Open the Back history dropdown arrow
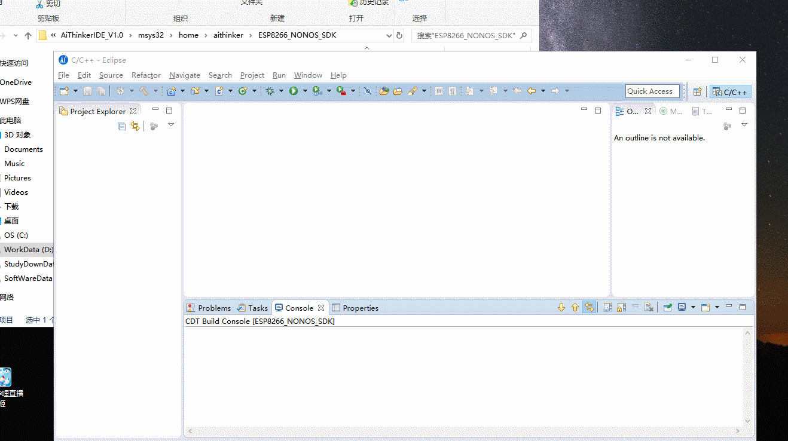The image size is (788, 441). coord(543,91)
